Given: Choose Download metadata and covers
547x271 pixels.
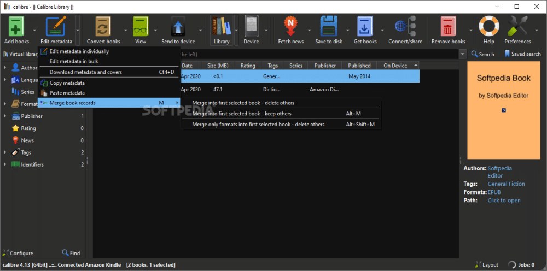Looking at the screenshot, I should [x=108, y=72].
